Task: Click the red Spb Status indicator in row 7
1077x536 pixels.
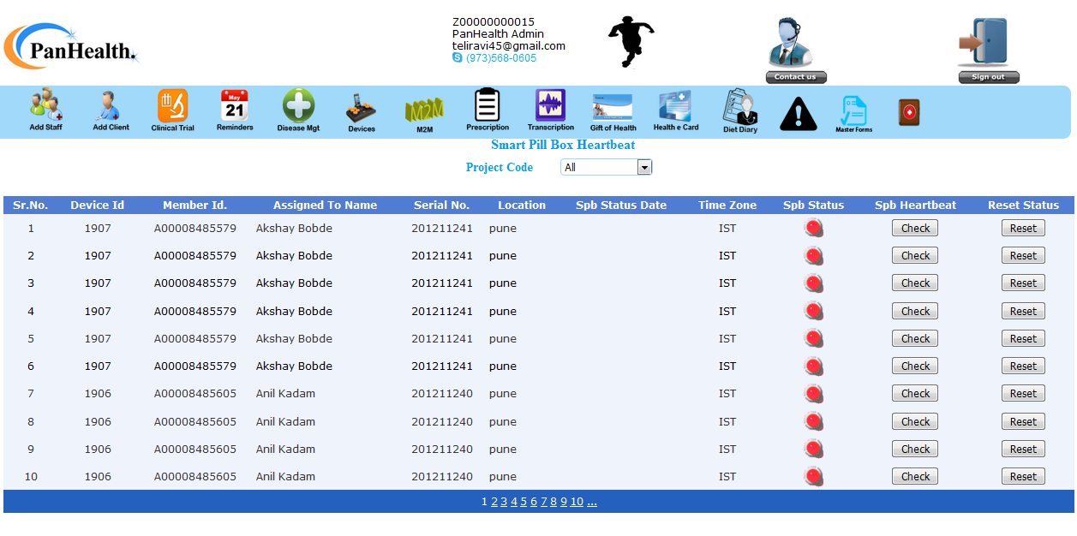Action: coord(813,394)
